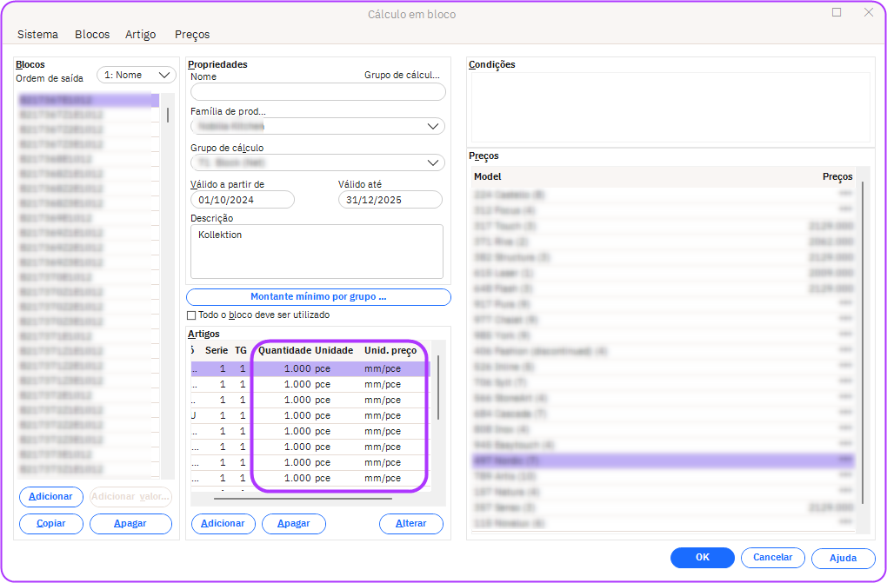Click the Montante mínimo por grupo button

point(318,297)
